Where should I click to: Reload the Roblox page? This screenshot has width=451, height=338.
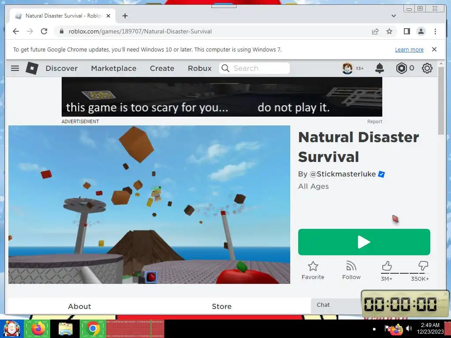44,31
